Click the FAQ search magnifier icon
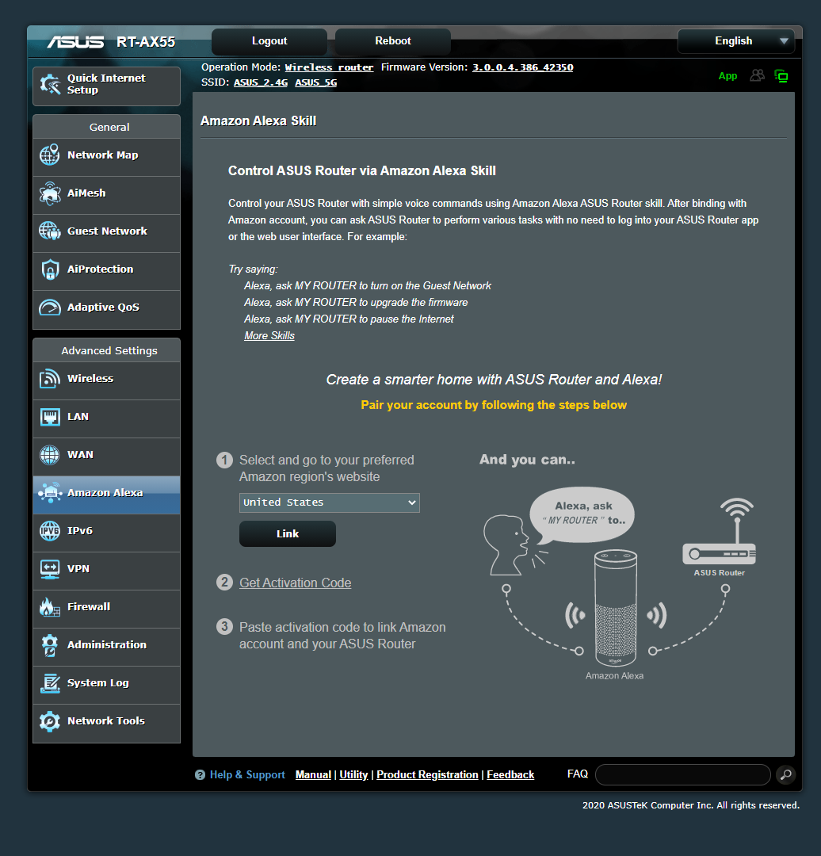 click(x=786, y=774)
